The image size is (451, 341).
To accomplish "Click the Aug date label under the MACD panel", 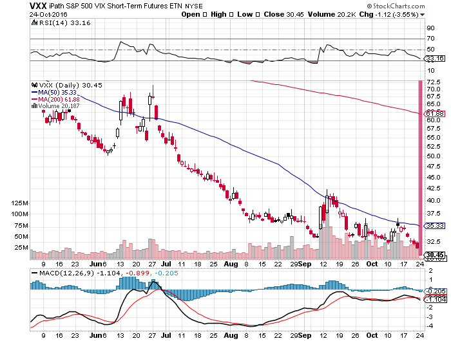I will pyautogui.click(x=231, y=335).
